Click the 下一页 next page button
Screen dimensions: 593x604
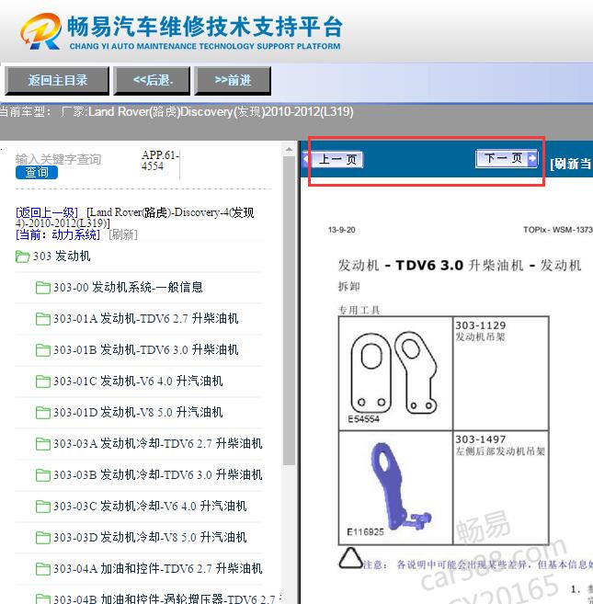507,158
